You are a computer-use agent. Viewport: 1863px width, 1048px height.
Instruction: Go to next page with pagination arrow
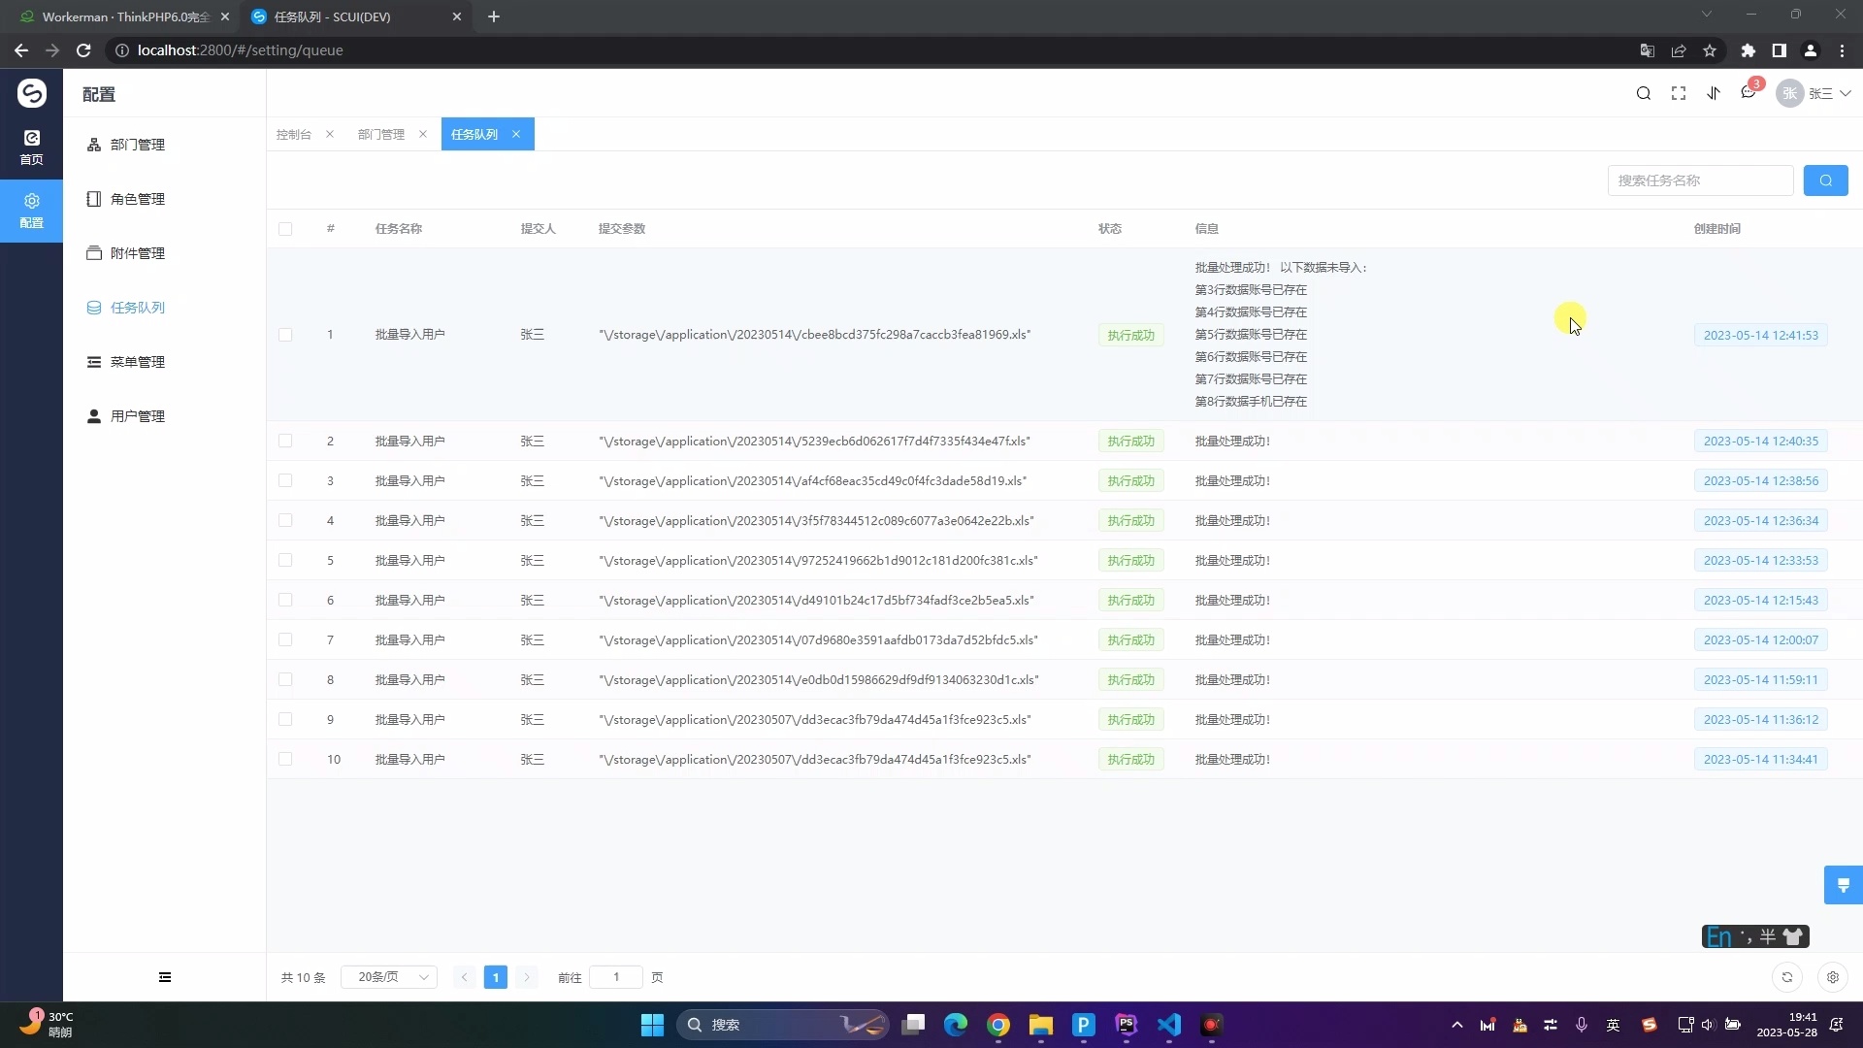point(527,977)
